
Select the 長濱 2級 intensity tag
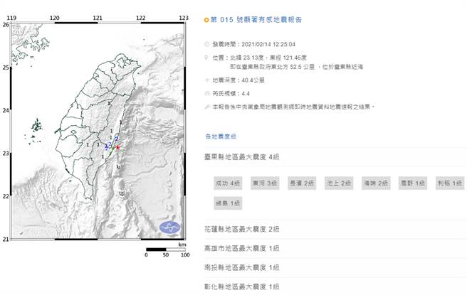pyautogui.click(x=302, y=183)
